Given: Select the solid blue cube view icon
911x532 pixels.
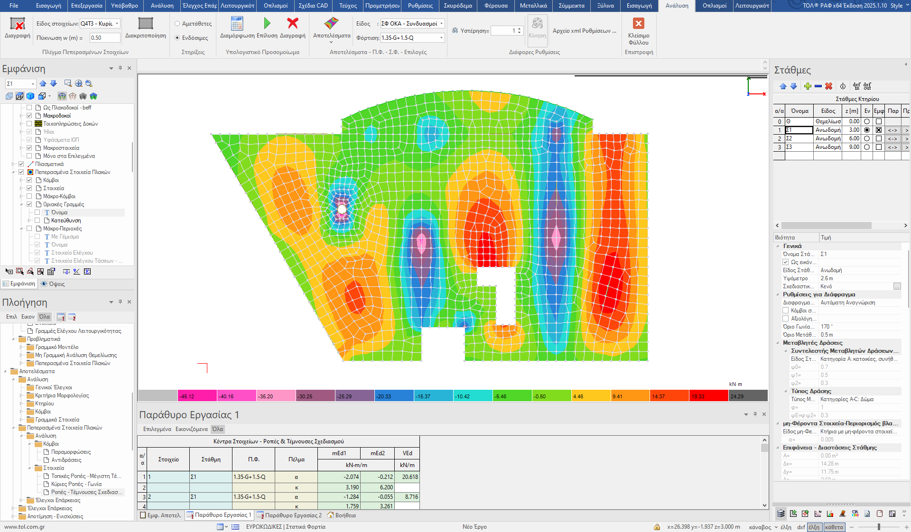Looking at the screenshot, I should coord(30,96).
